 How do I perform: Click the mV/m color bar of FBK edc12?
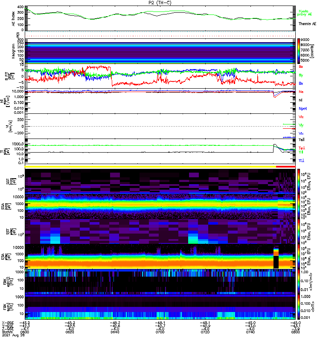coord(299,282)
